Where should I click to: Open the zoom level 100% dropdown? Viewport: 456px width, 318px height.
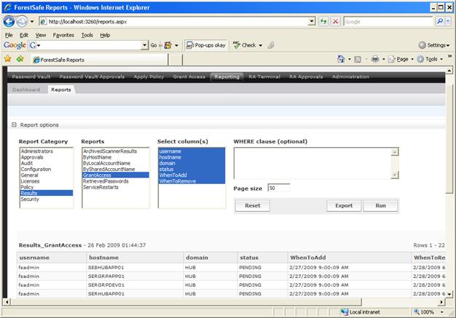pos(442,312)
